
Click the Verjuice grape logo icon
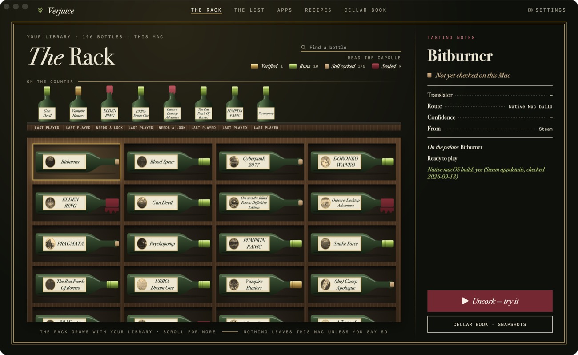coord(40,10)
